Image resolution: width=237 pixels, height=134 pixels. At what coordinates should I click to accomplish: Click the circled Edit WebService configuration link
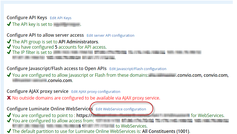click(x=121, y=109)
